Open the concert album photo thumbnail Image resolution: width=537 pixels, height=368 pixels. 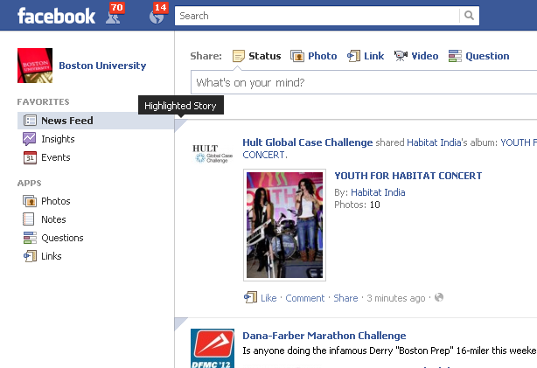click(284, 225)
